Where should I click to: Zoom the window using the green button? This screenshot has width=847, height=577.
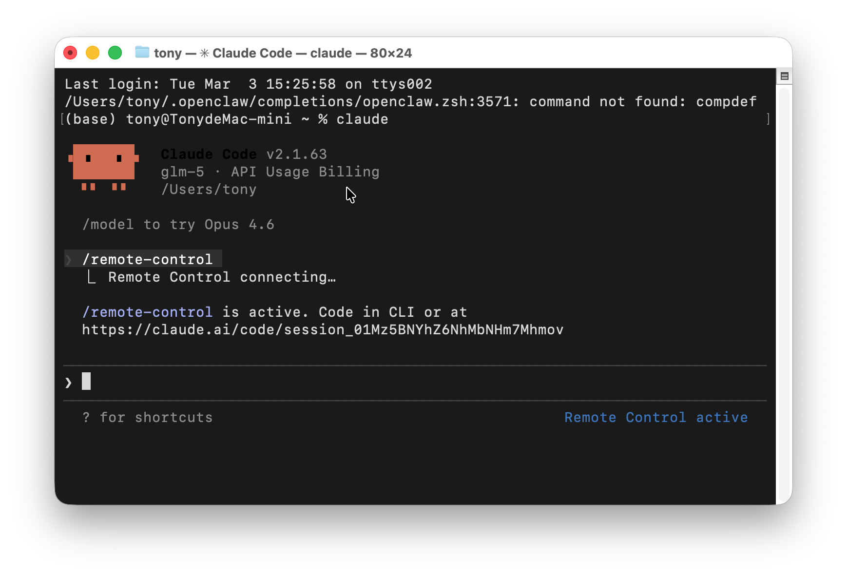pyautogui.click(x=115, y=53)
